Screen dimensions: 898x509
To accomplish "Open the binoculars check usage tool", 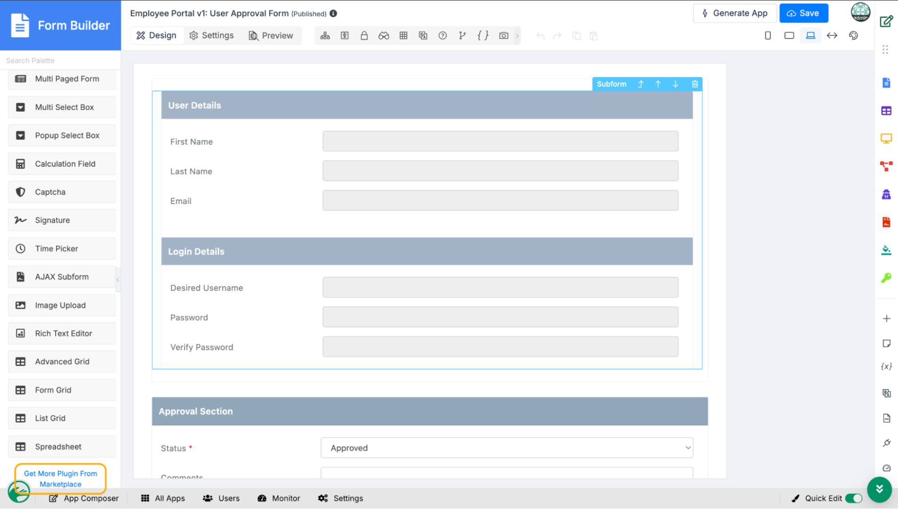I will [383, 36].
